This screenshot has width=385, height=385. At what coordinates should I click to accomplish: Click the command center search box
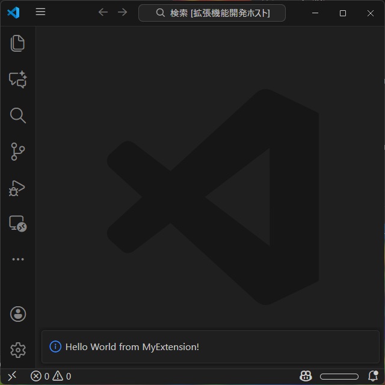(212, 13)
